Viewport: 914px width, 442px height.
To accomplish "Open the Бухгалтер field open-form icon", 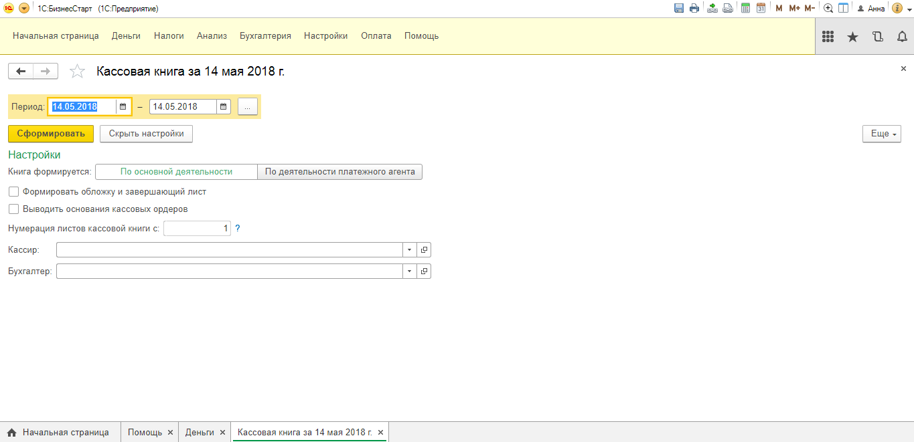I will point(424,271).
